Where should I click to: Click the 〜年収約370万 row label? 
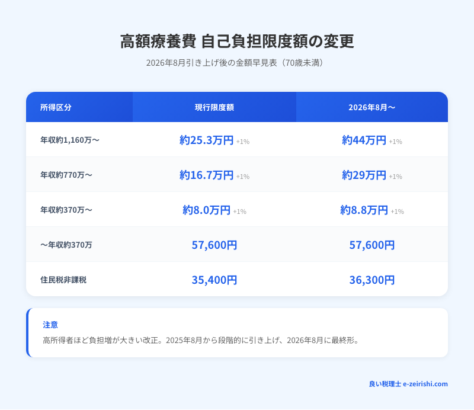point(66,245)
